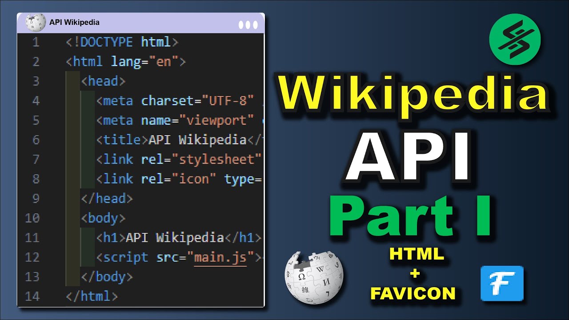Click the yellow "FAVICON" label
The height and width of the screenshot is (320, 569).
tap(413, 293)
